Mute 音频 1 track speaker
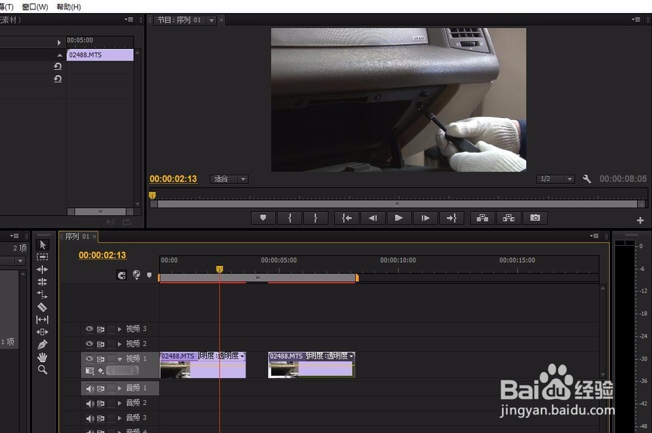Image resolution: width=652 pixels, height=433 pixels. tap(89, 389)
